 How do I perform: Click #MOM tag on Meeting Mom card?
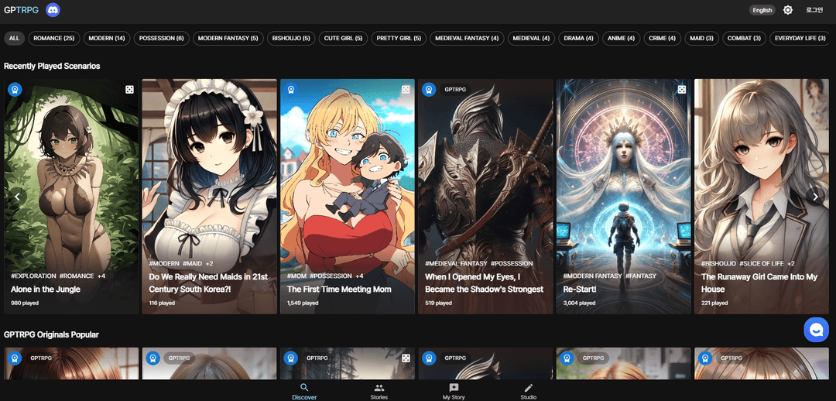click(x=296, y=276)
